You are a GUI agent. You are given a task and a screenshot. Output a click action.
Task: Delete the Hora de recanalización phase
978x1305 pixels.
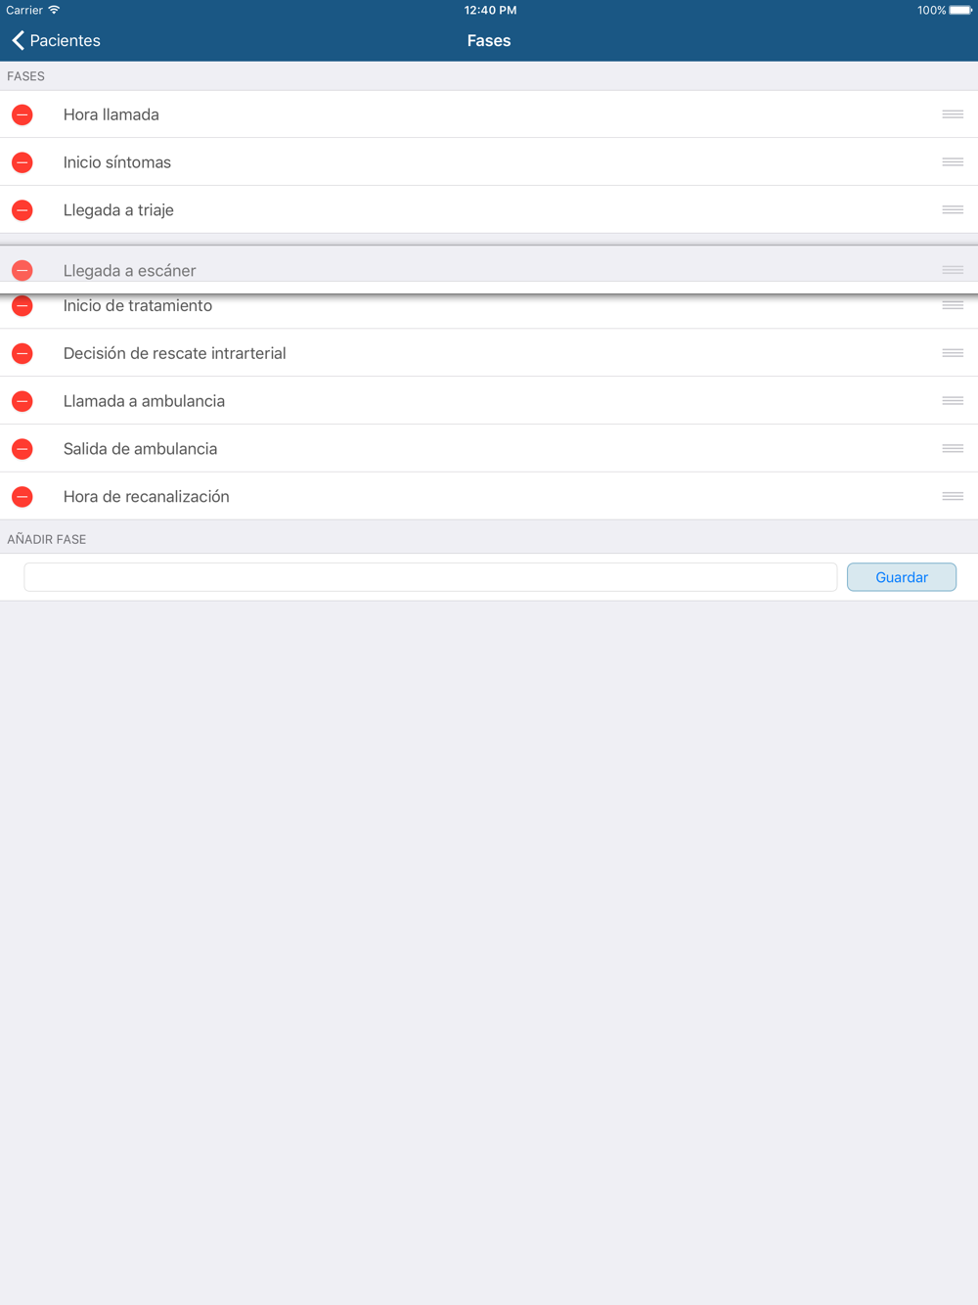pos(22,497)
